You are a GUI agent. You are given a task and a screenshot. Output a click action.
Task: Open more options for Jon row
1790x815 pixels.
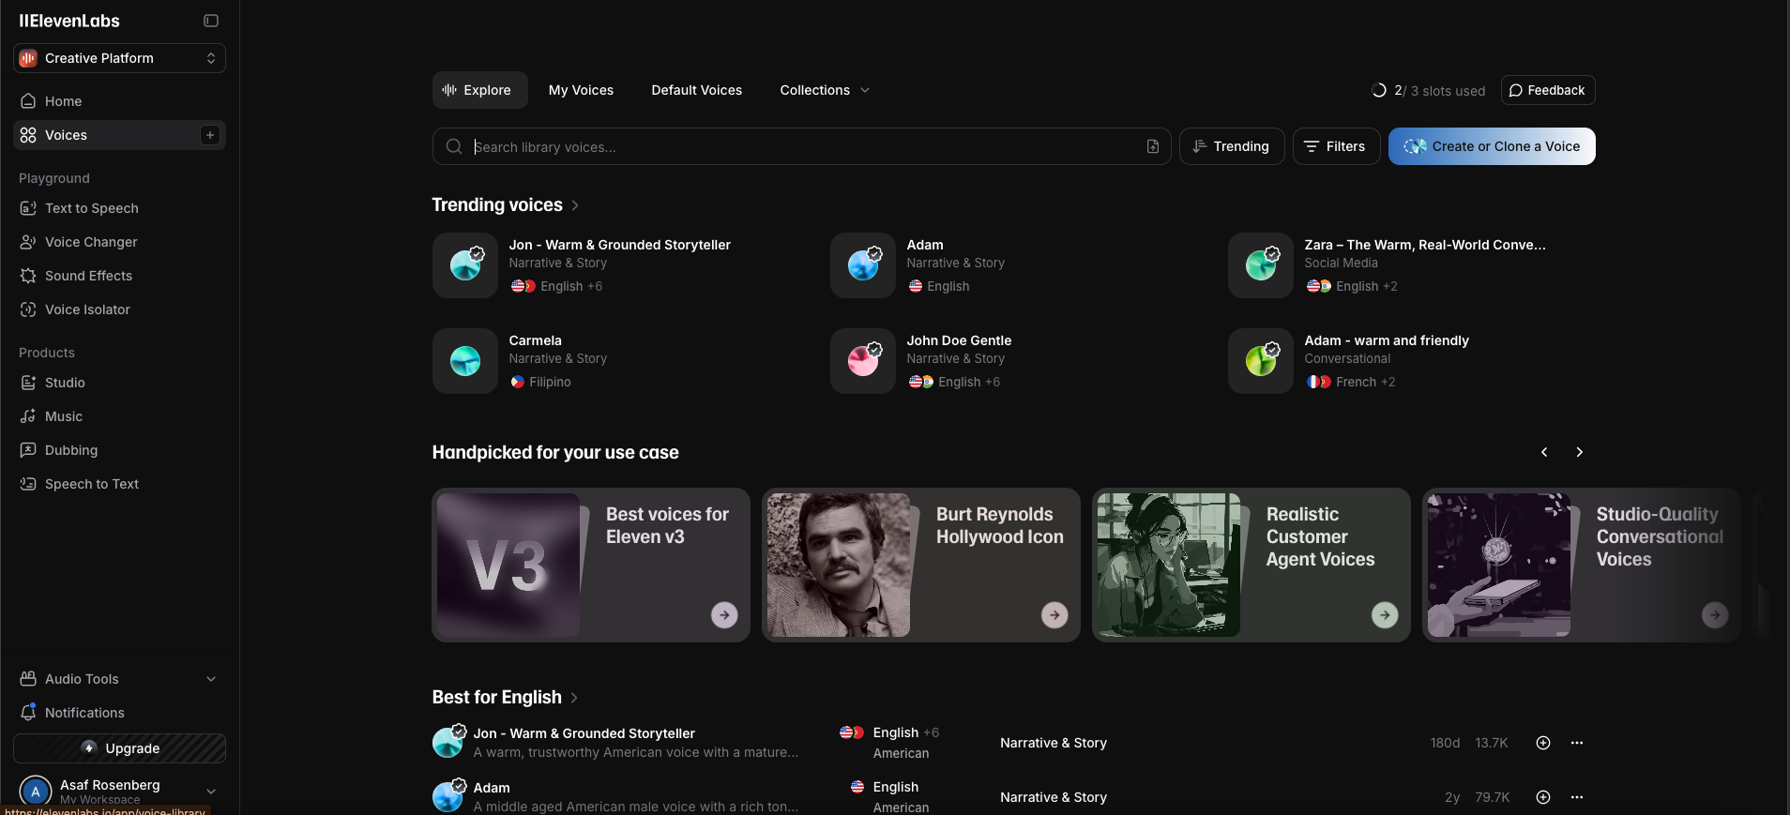[1577, 743]
